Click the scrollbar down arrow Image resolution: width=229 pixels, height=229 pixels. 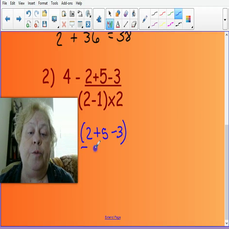[227, 224]
